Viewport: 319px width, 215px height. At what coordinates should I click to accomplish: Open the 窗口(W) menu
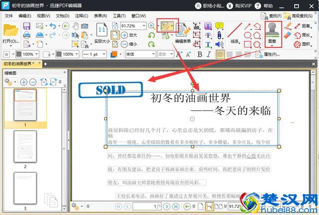(x=139, y=16)
